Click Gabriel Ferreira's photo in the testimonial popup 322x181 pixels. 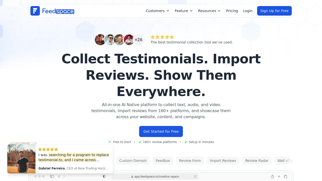21,159
